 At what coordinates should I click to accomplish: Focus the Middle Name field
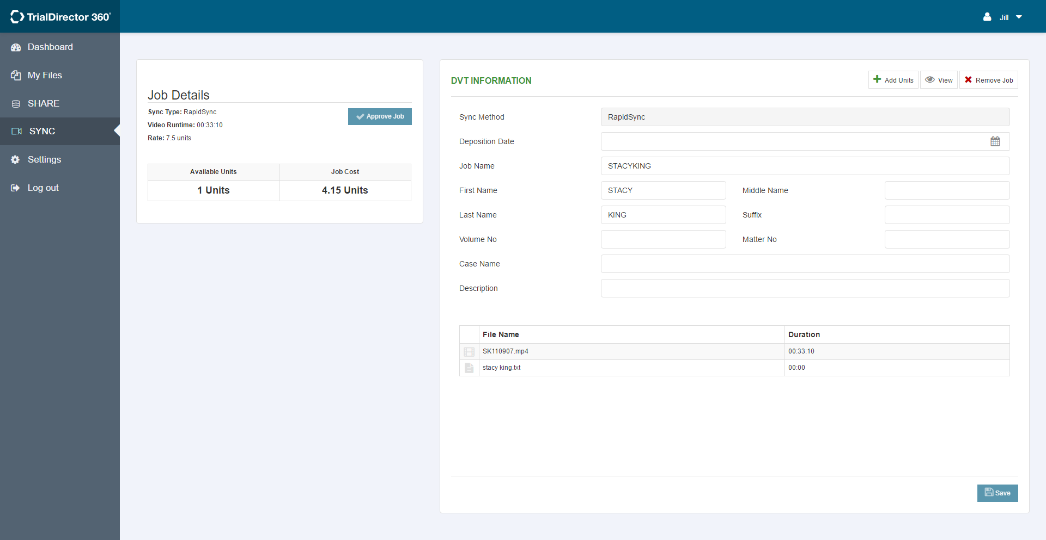pyautogui.click(x=947, y=190)
